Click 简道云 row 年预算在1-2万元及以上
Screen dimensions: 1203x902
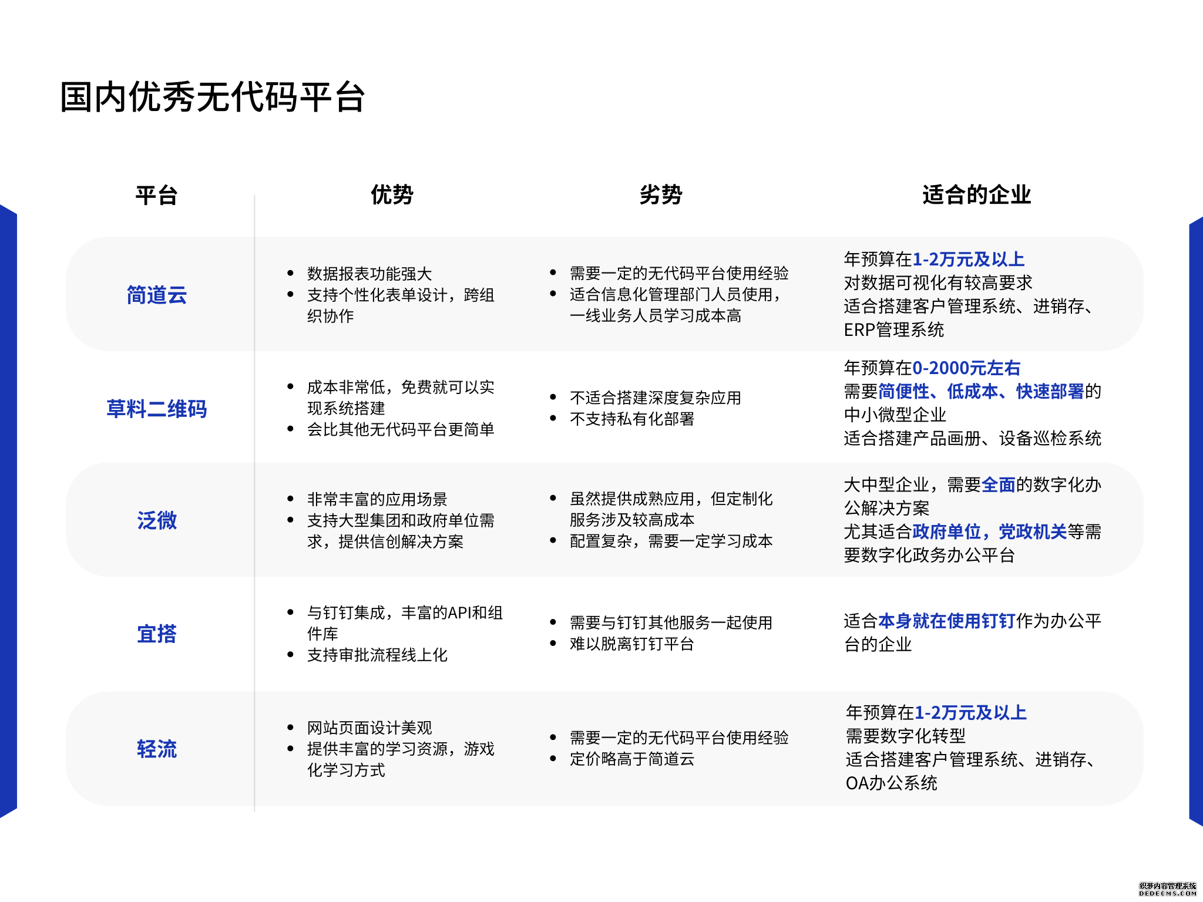tap(934, 259)
